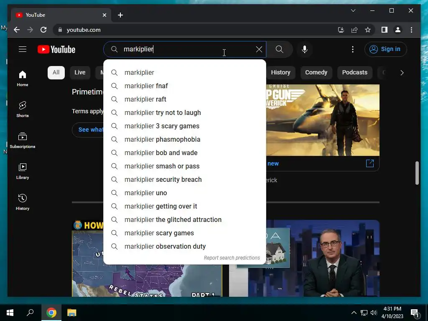Select the Comedy category chip

(x=316, y=72)
